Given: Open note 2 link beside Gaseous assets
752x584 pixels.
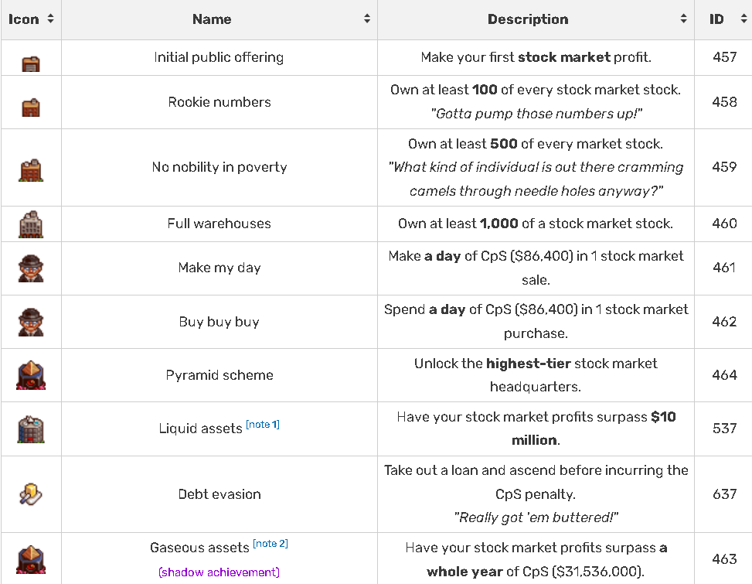Looking at the screenshot, I should point(271,544).
